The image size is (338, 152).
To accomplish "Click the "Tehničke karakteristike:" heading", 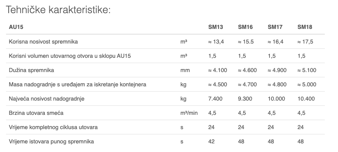I will pyautogui.click(x=58, y=10).
